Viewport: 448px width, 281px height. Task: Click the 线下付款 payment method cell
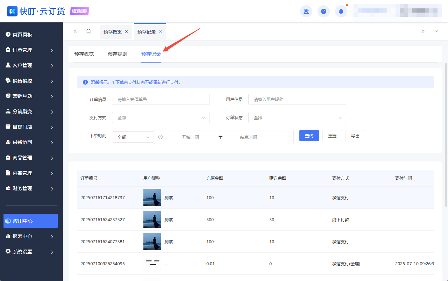341,220
